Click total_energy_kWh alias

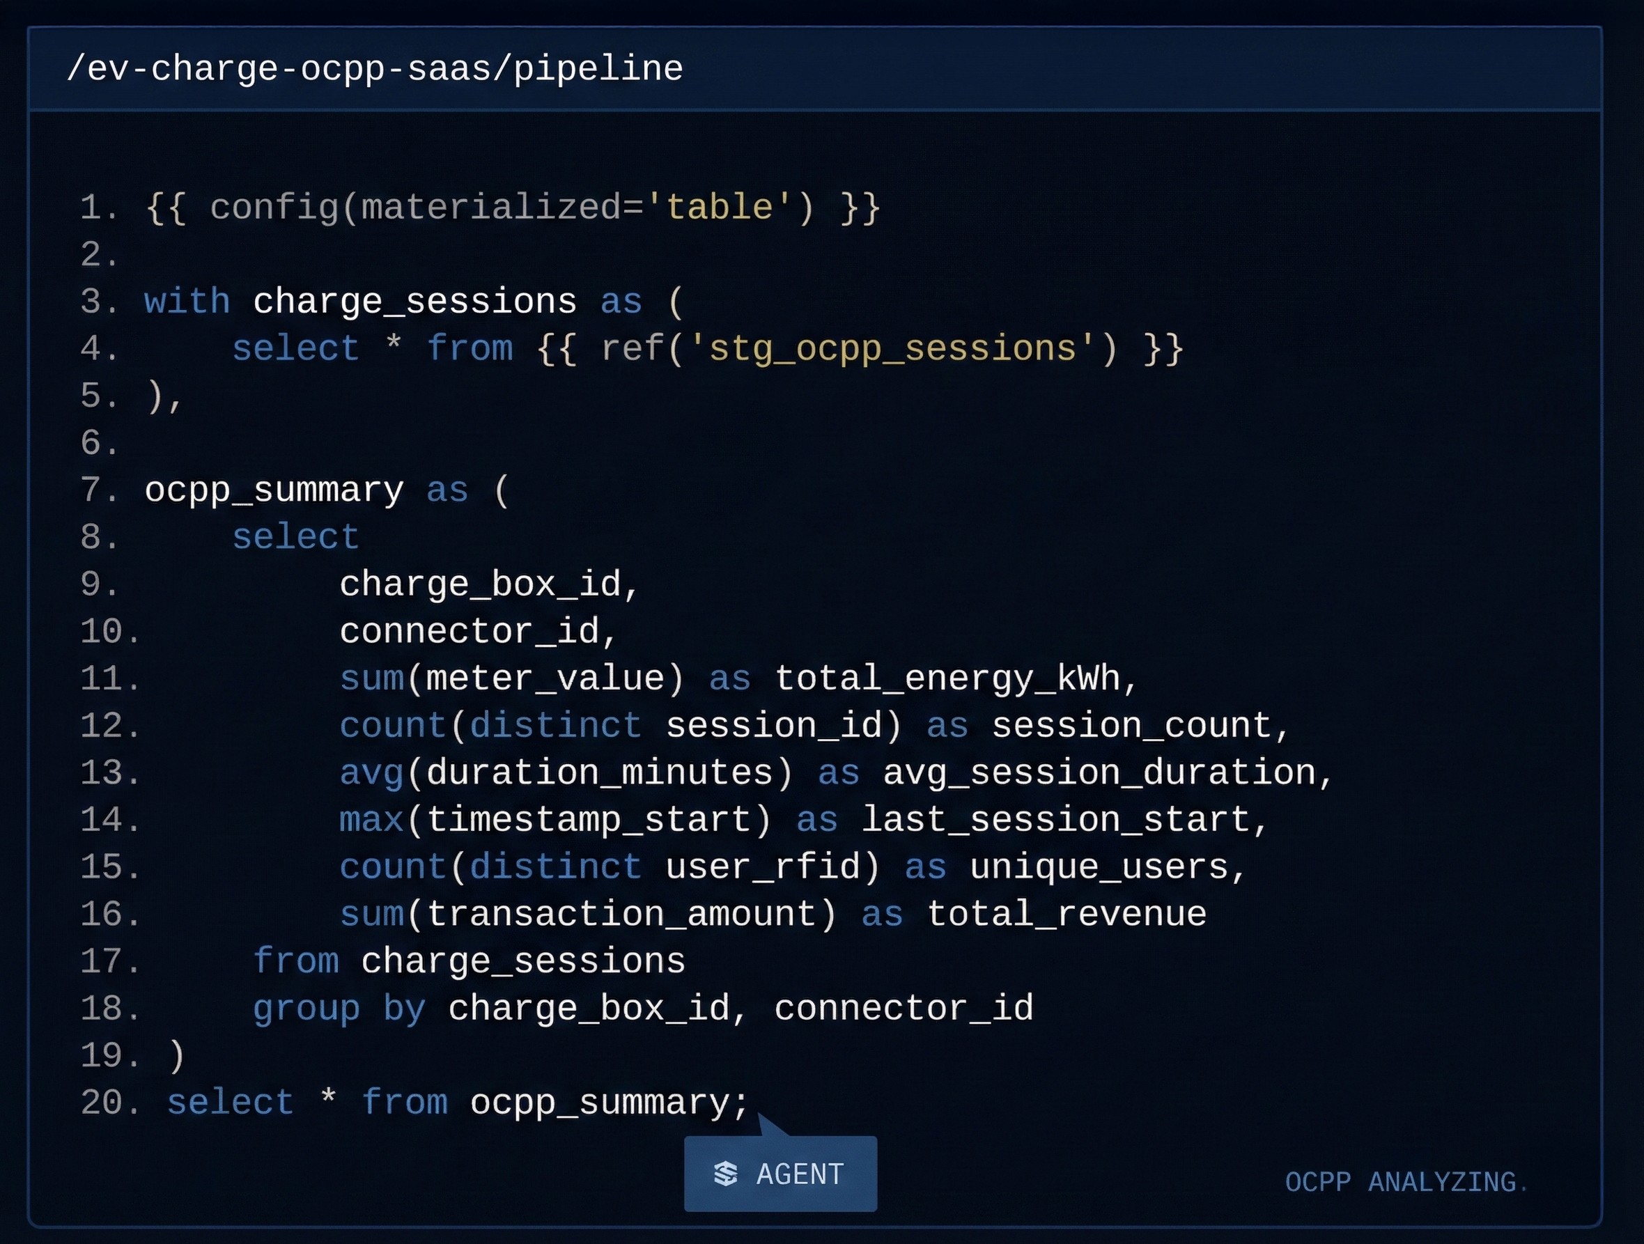pyautogui.click(x=947, y=678)
